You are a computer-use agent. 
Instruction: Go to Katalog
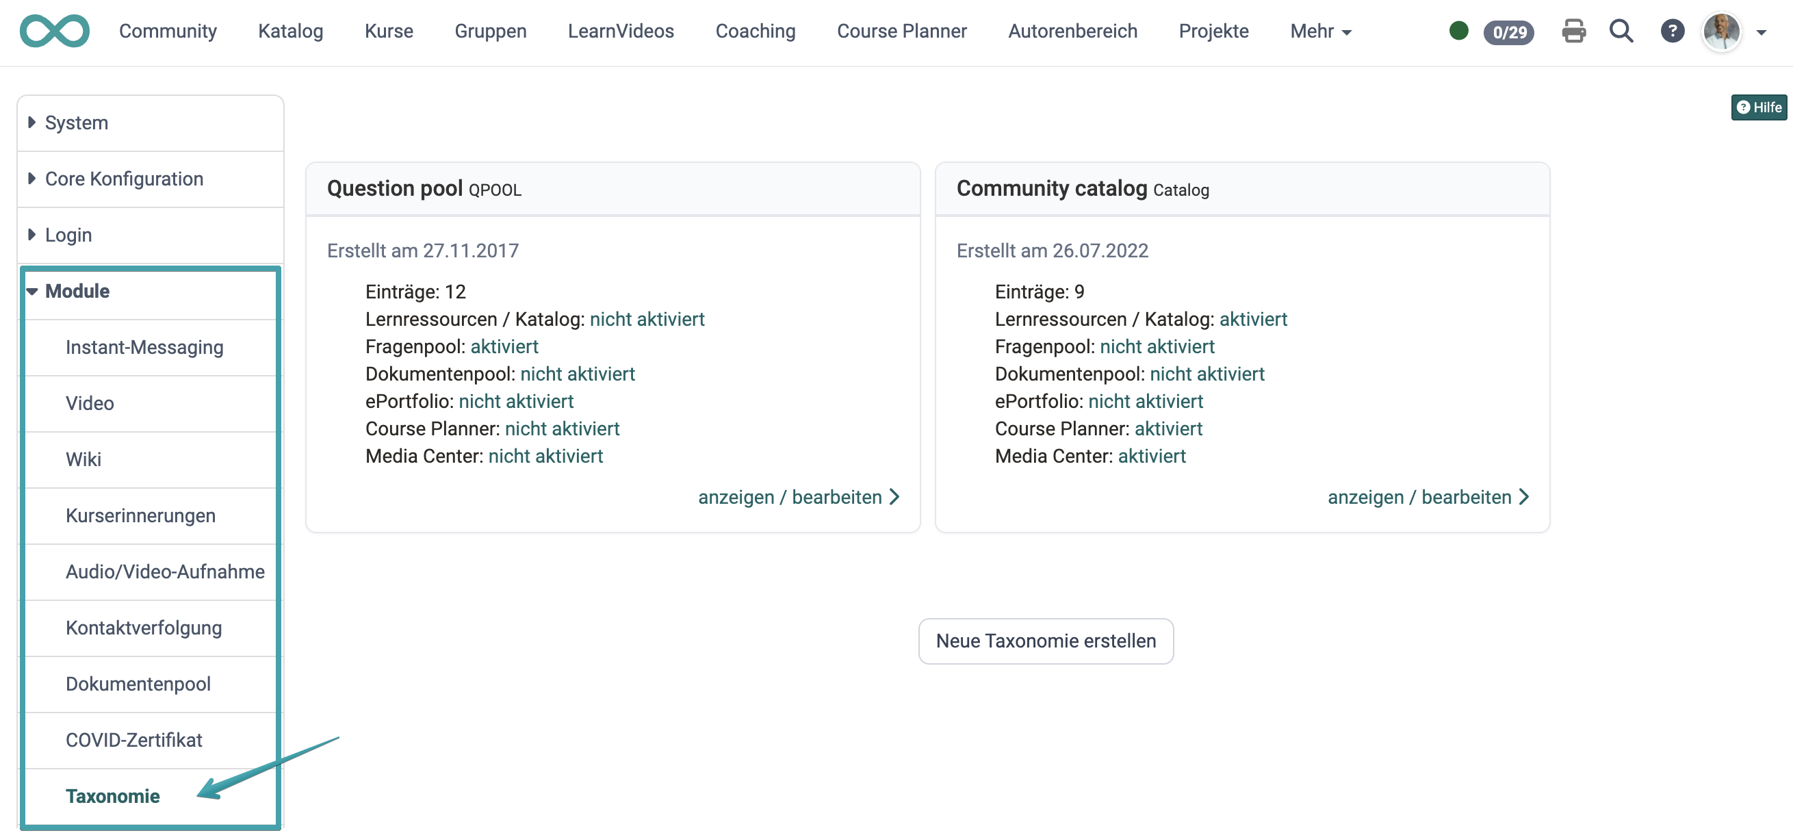[x=290, y=31]
